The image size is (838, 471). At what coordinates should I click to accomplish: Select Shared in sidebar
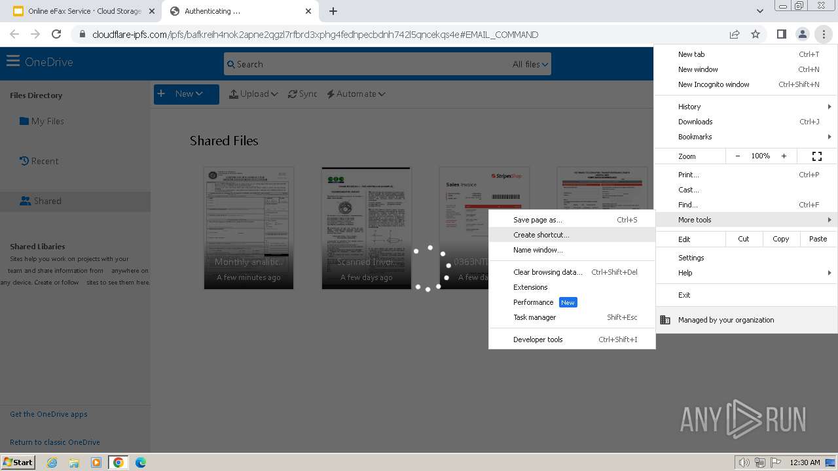tap(75, 201)
